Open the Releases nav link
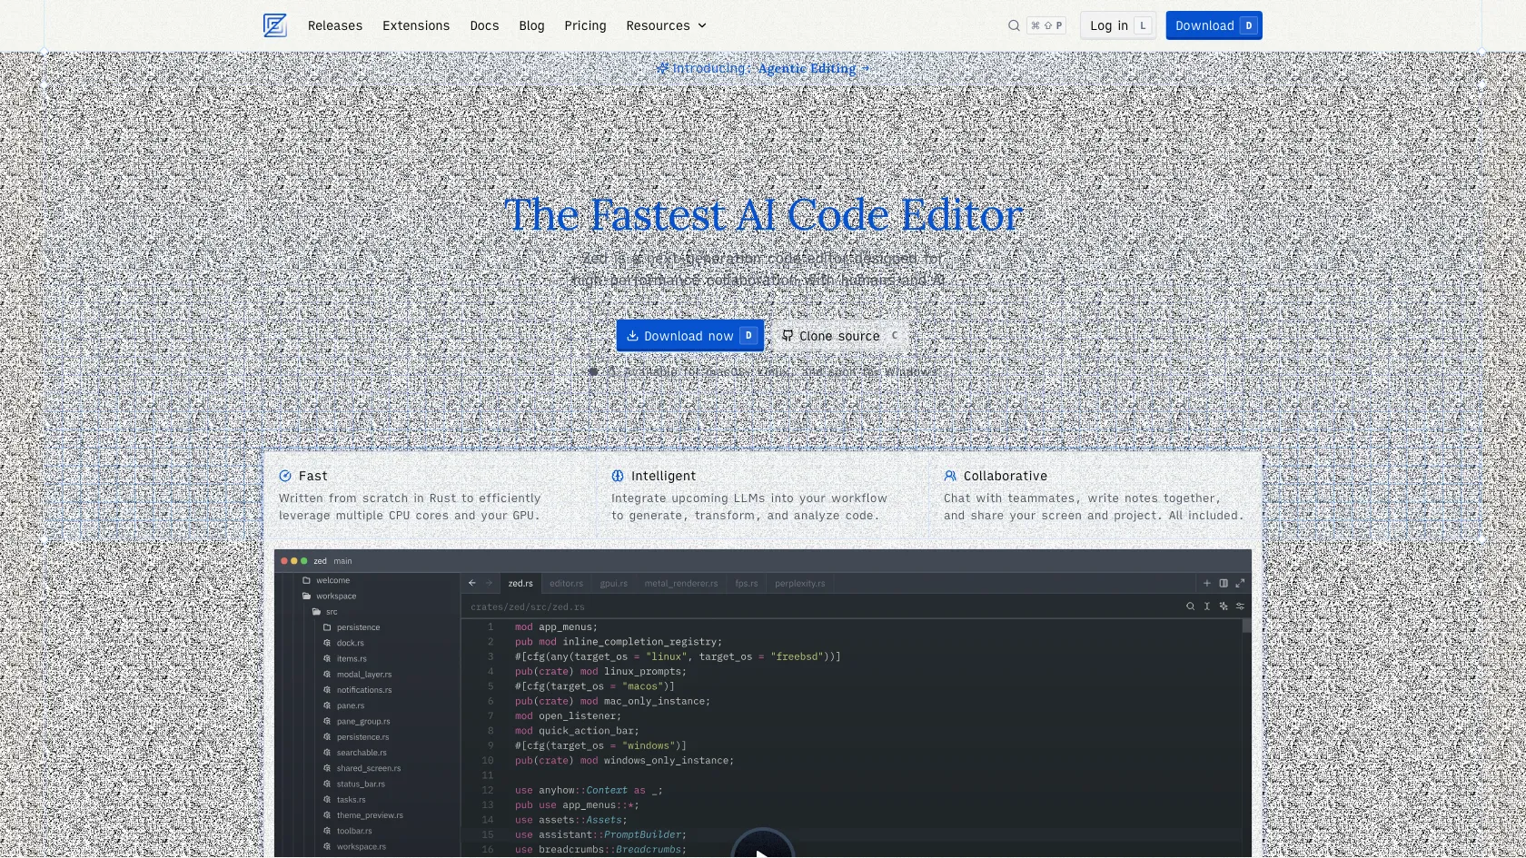Image resolution: width=1526 pixels, height=858 pixels. click(335, 25)
